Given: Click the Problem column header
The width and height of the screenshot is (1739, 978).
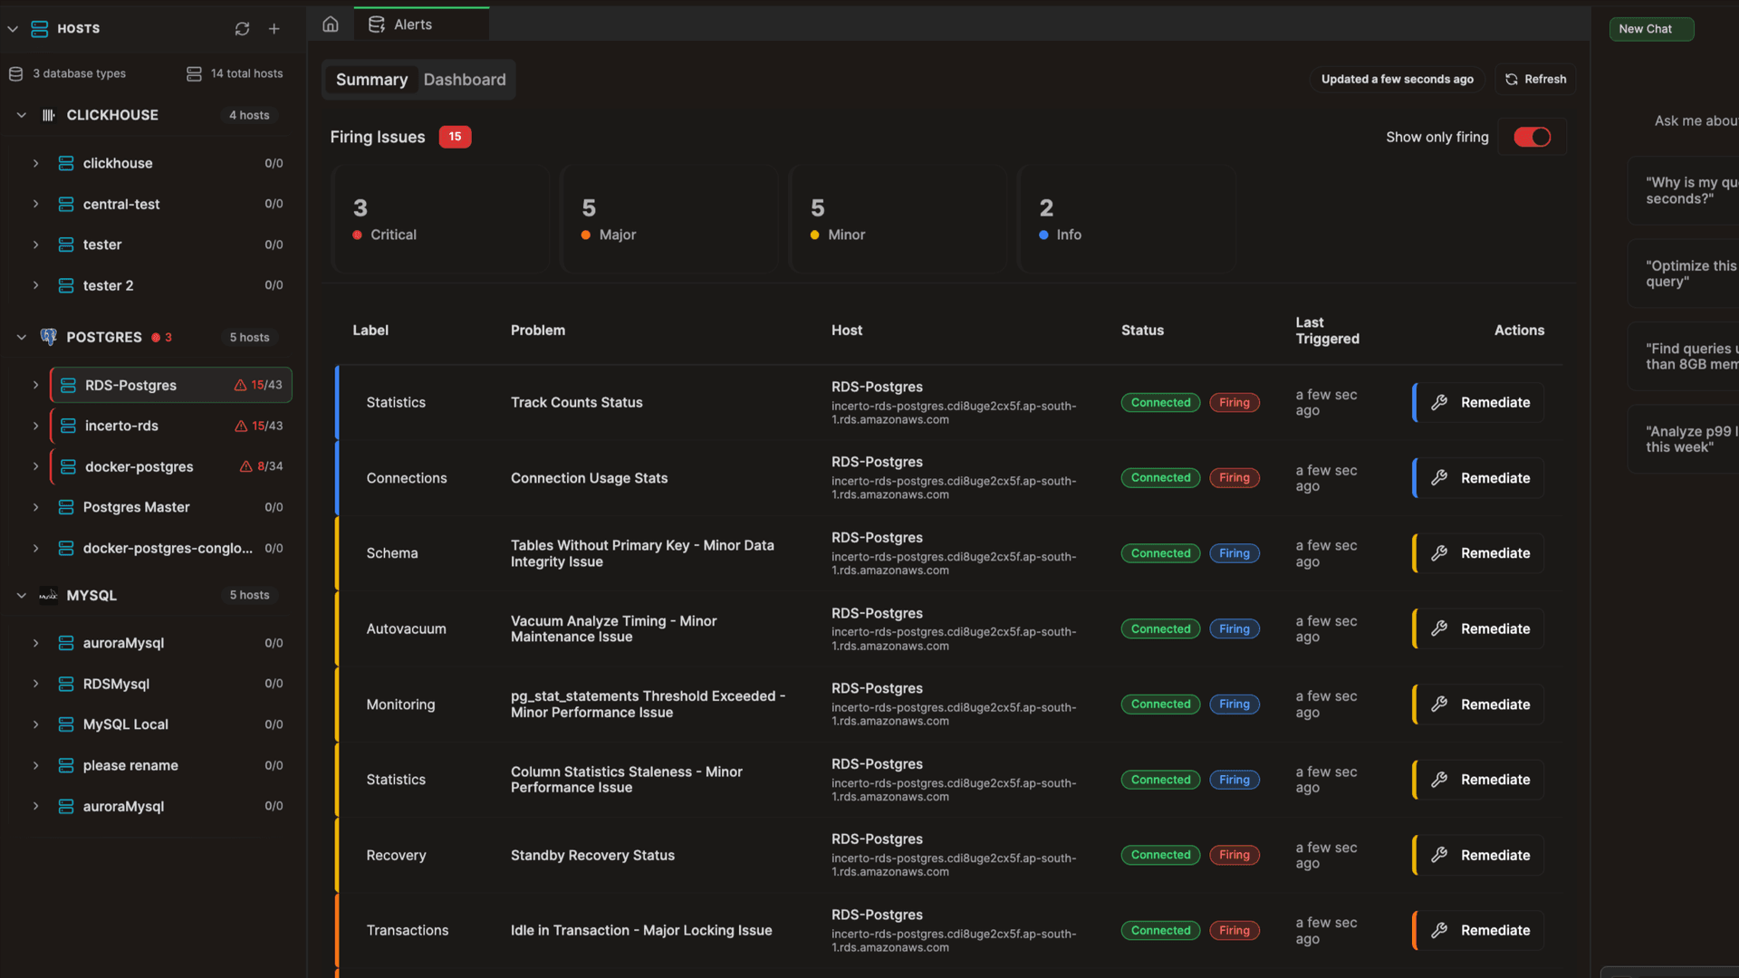Looking at the screenshot, I should point(538,331).
